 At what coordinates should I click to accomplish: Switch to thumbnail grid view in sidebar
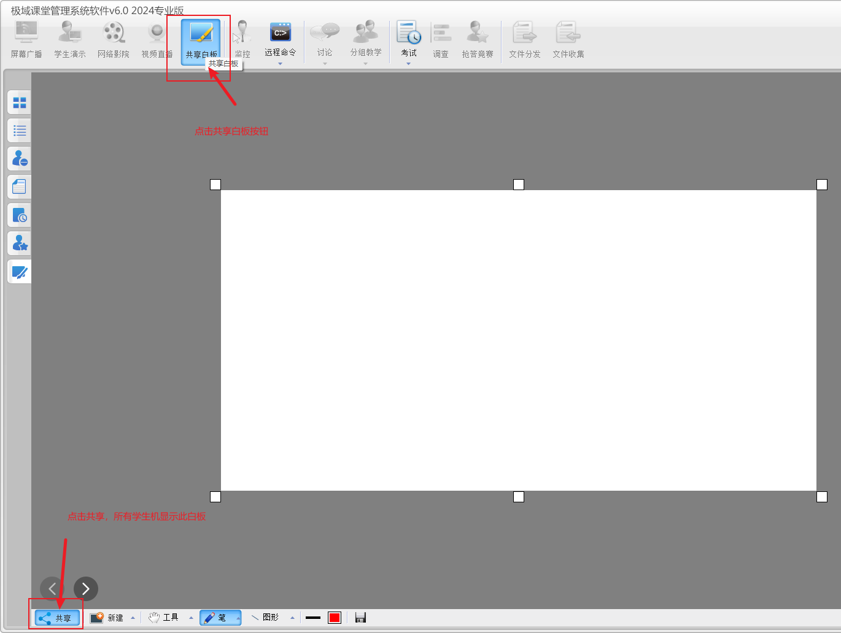coord(20,102)
